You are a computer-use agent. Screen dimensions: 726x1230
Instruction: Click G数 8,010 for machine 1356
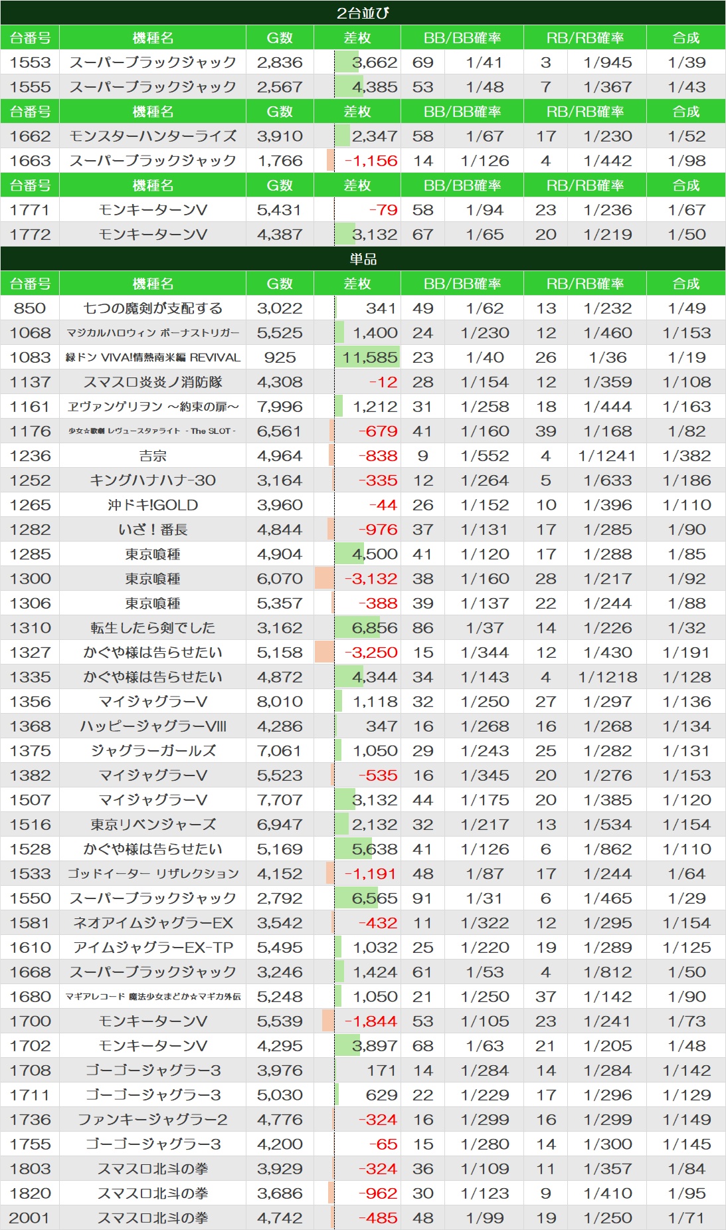[x=280, y=702]
